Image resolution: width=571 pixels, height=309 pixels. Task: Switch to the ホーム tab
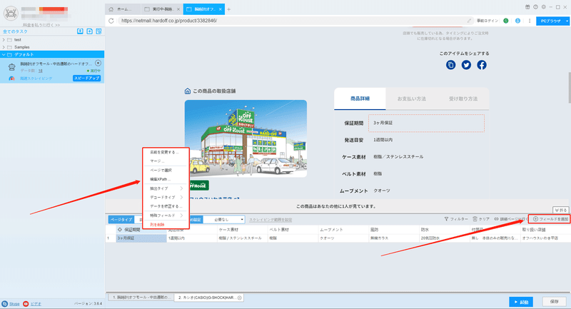[123, 9]
